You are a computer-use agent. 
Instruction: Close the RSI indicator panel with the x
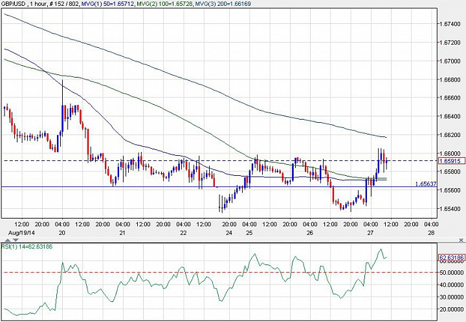(461, 240)
